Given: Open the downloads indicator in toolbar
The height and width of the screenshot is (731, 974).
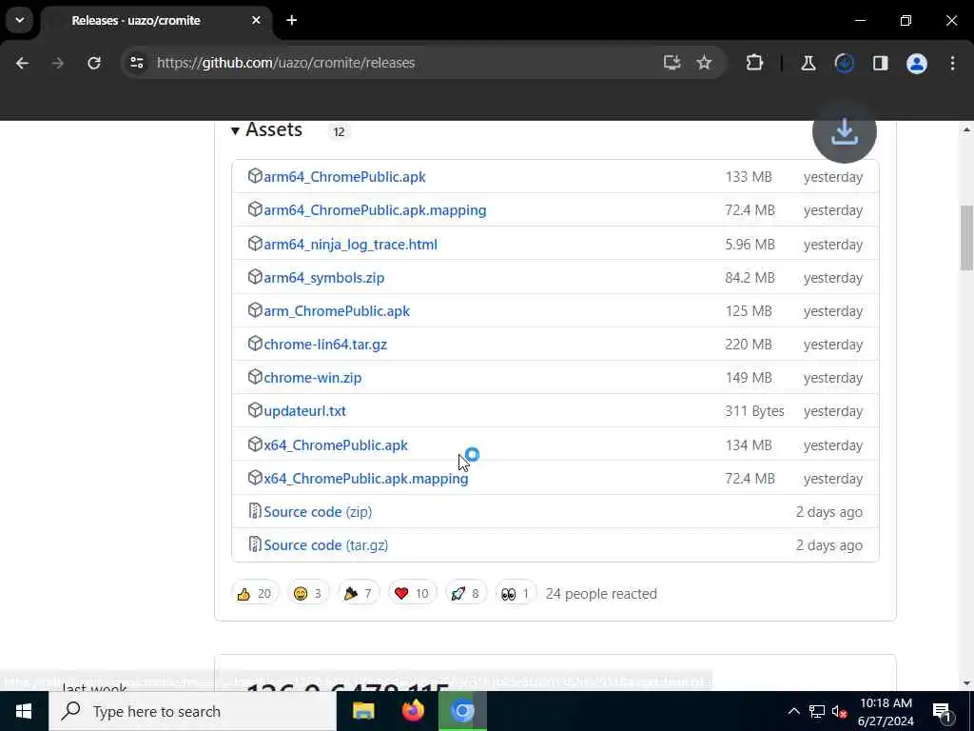Looking at the screenshot, I should pos(844,63).
